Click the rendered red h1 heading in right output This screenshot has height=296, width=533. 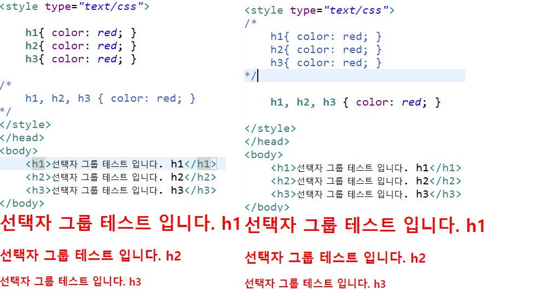(x=365, y=225)
